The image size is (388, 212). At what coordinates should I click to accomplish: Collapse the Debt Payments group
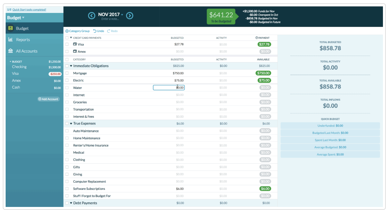pyautogui.click(x=71, y=203)
